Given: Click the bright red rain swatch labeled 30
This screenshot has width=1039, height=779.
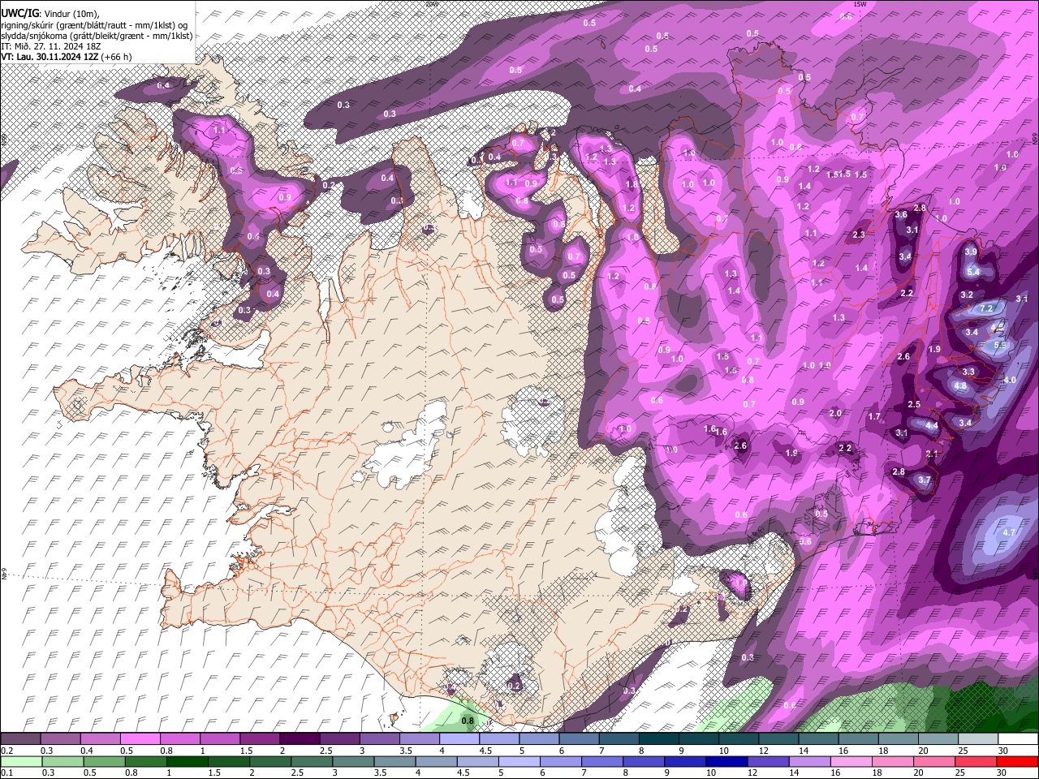Looking at the screenshot, I should tap(1018, 761).
